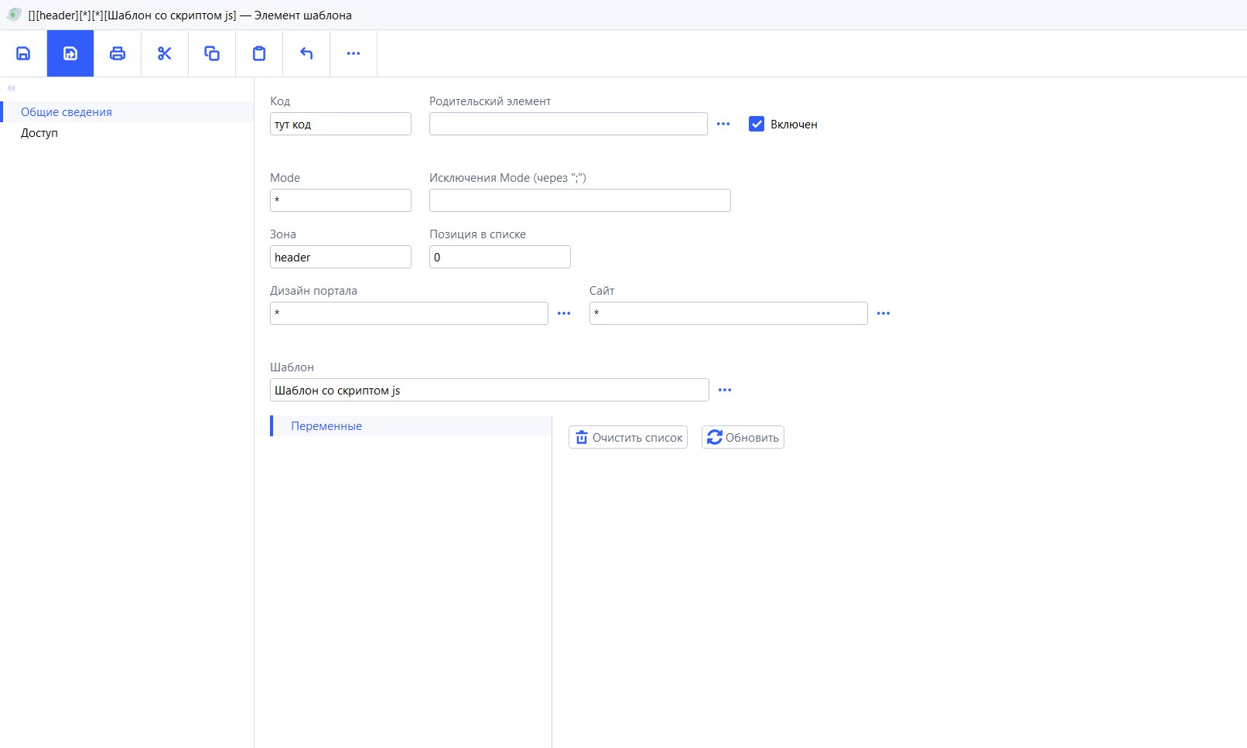Switch to the Доступ section
Screen dimensions: 1247x748
[39, 133]
